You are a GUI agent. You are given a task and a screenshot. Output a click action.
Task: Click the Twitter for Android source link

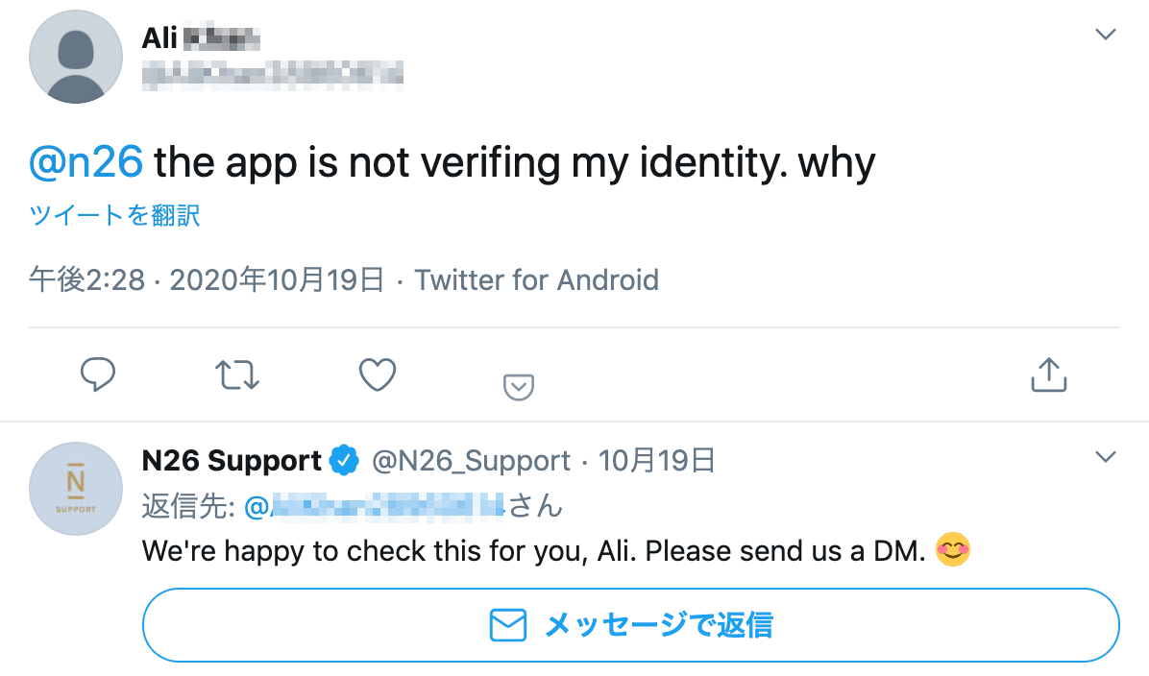click(536, 280)
